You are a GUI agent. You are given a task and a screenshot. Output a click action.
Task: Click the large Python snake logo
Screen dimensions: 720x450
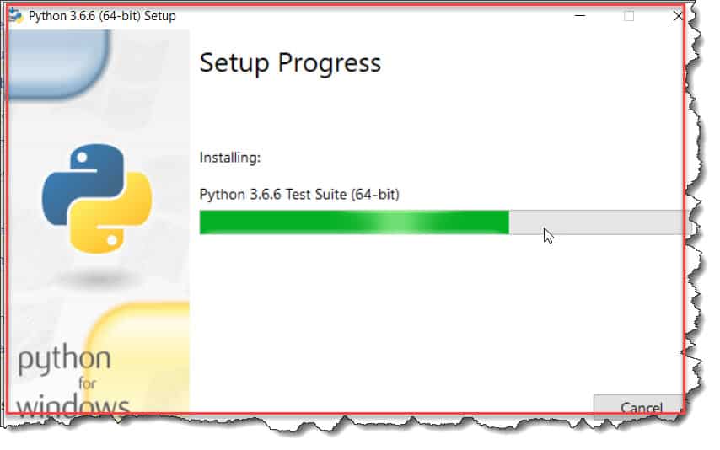click(97, 198)
